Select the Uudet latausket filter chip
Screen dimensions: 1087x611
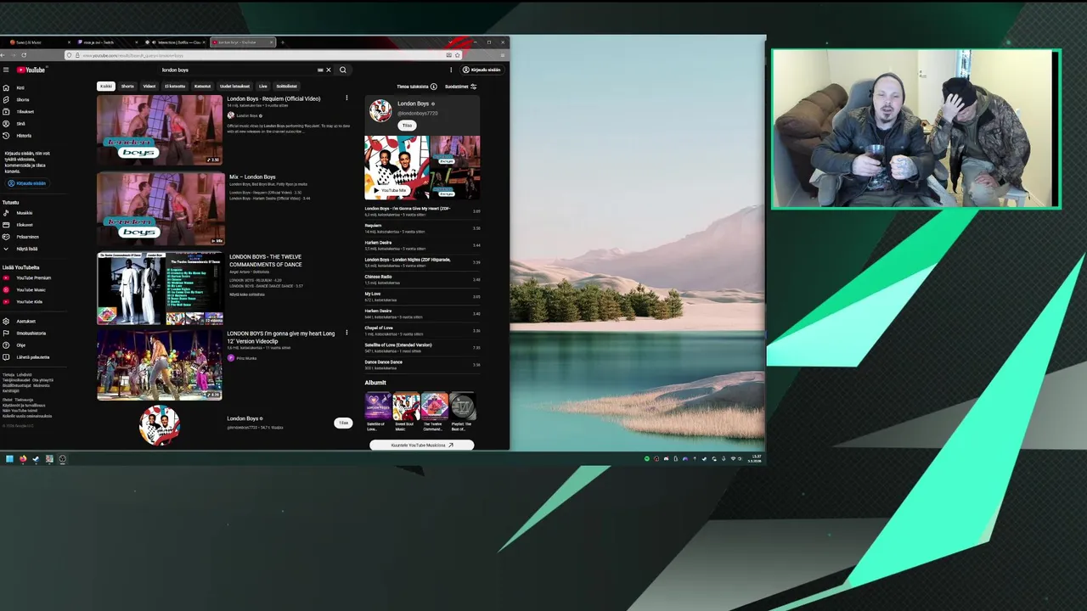pos(235,86)
